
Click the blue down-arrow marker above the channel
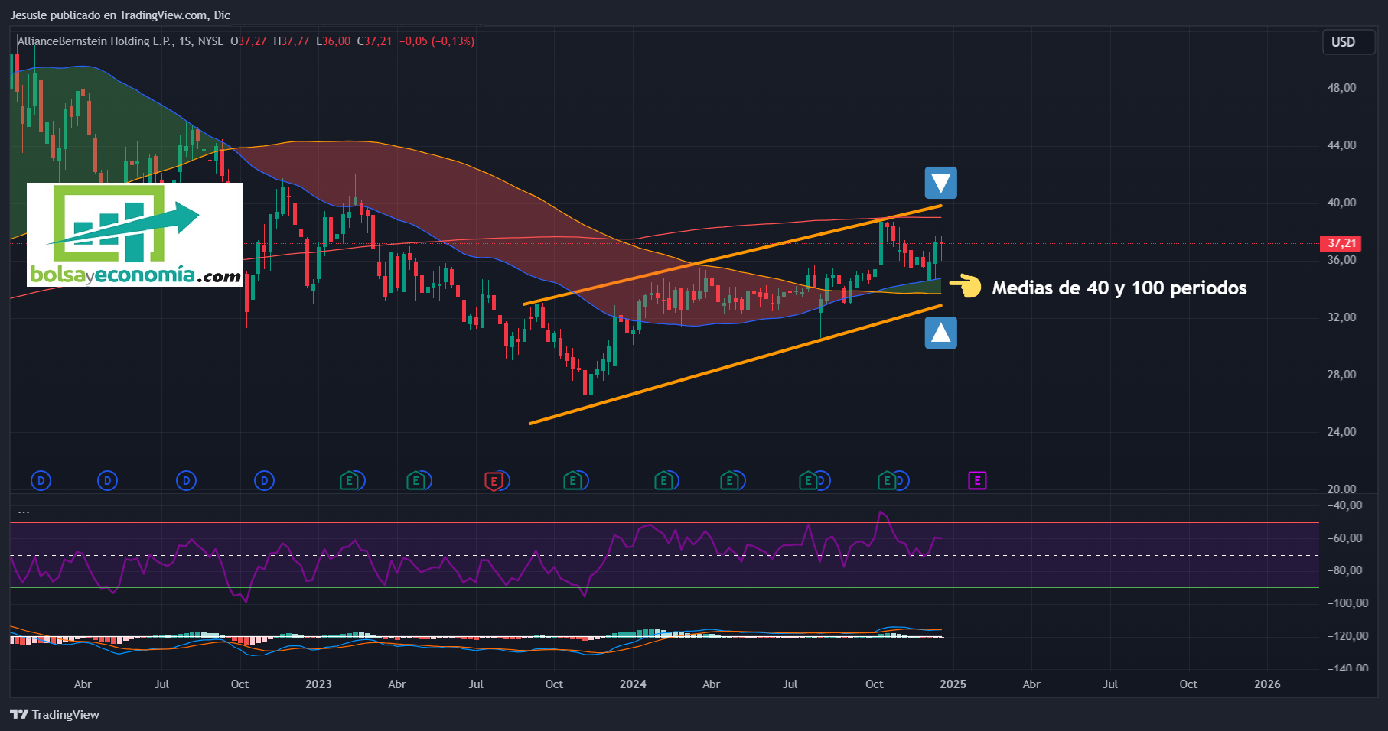click(x=940, y=183)
